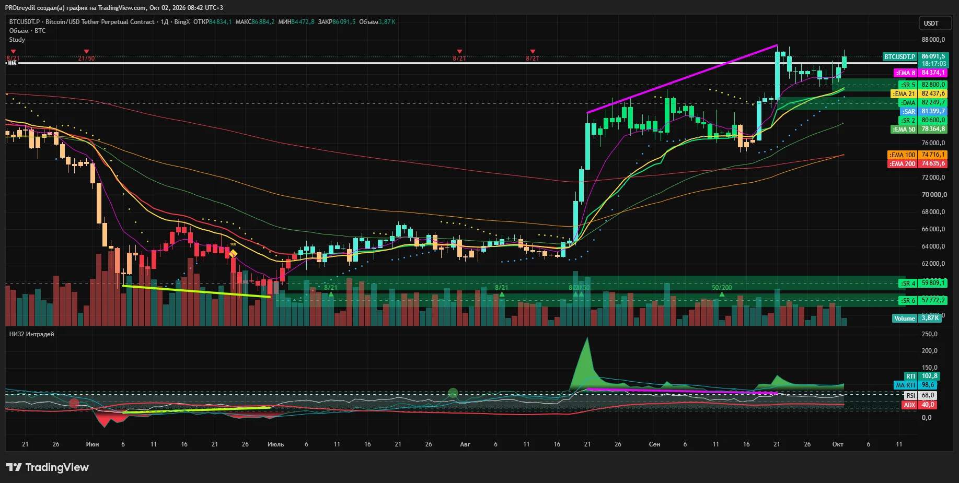Click the Объём · BTC legend

(x=27, y=31)
